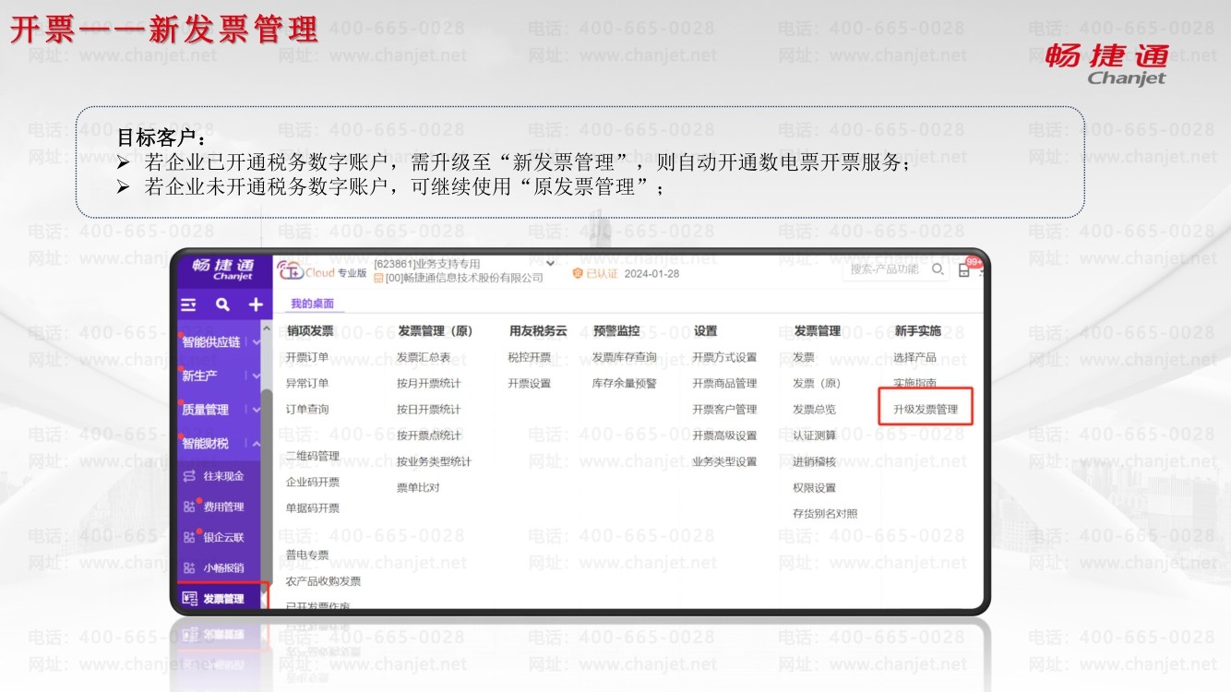Open 二维码管理 link
This screenshot has height=692, width=1231.
313,456
